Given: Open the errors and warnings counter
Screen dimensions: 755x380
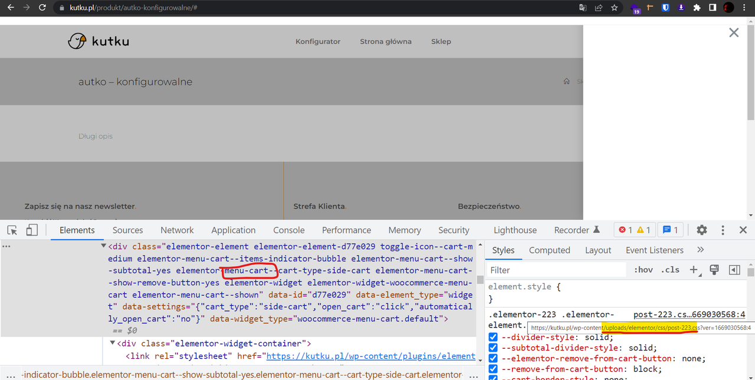Looking at the screenshot, I should tap(635, 230).
